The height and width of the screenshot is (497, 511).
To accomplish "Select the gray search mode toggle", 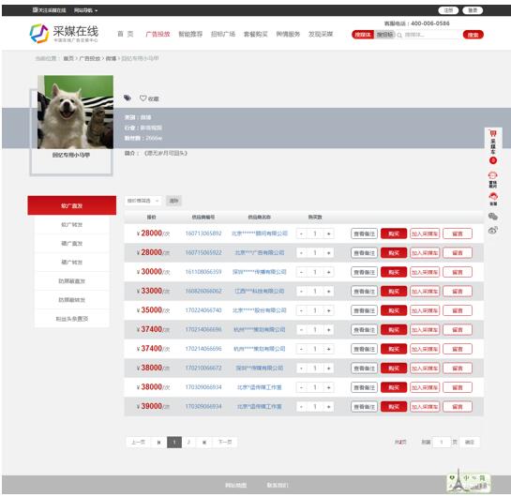I will [x=384, y=35].
